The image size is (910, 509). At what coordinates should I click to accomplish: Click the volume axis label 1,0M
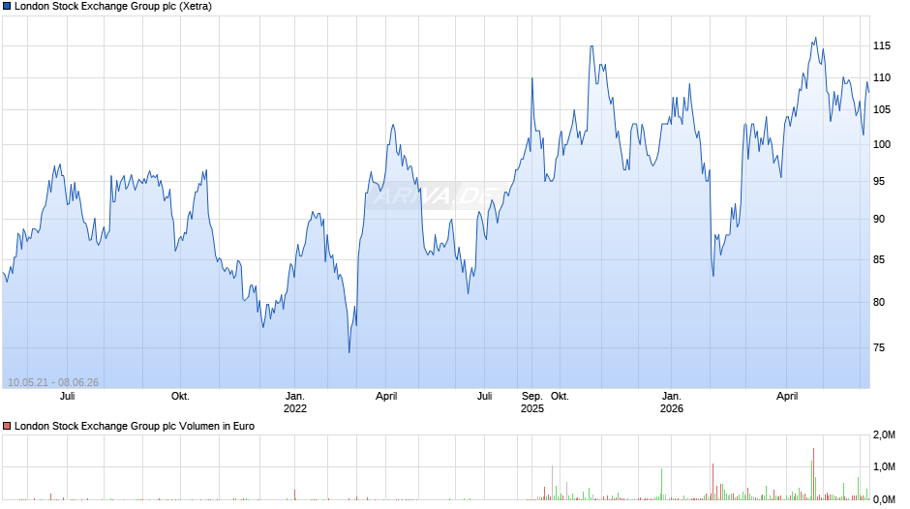point(884,466)
